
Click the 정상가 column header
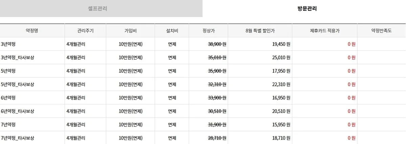coord(208,31)
